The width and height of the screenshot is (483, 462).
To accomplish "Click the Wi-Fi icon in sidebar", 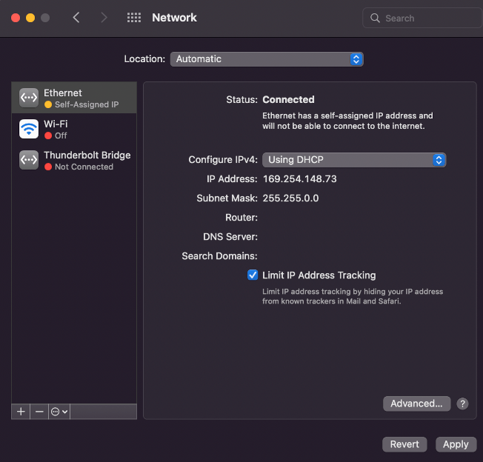I will pyautogui.click(x=29, y=129).
